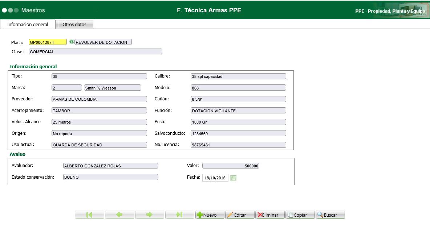Screen dimensions: 430x233
Task: Copy the record with Copiar
Action: click(x=300, y=215)
